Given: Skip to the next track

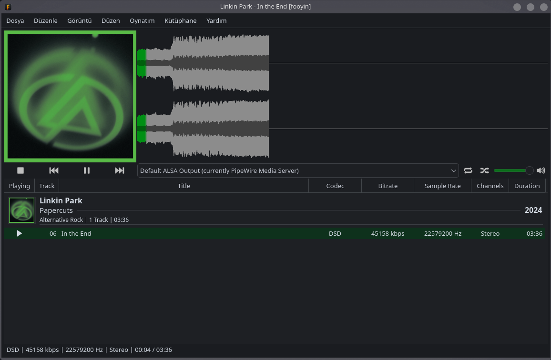Looking at the screenshot, I should [120, 170].
